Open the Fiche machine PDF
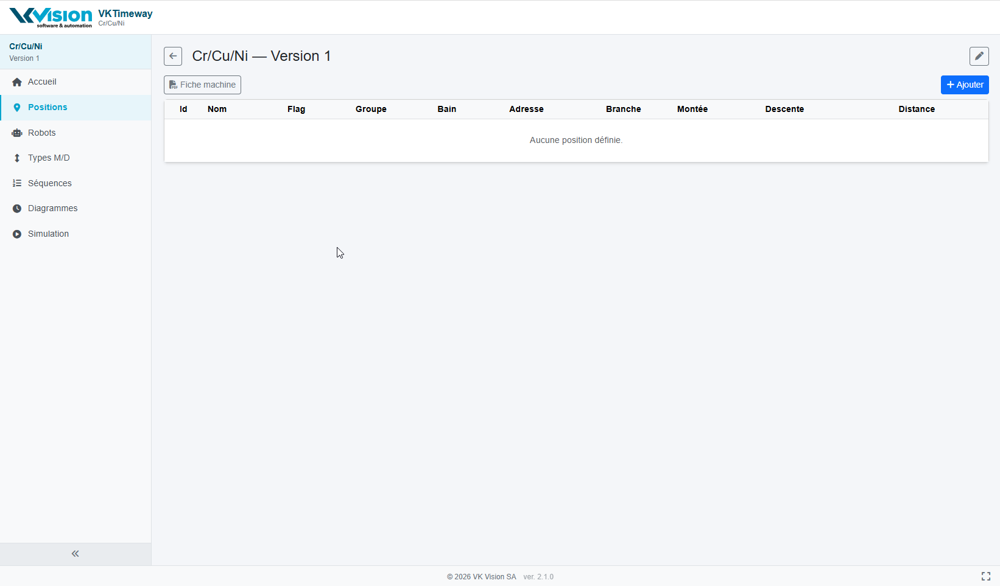The height and width of the screenshot is (586, 1000). (x=202, y=85)
